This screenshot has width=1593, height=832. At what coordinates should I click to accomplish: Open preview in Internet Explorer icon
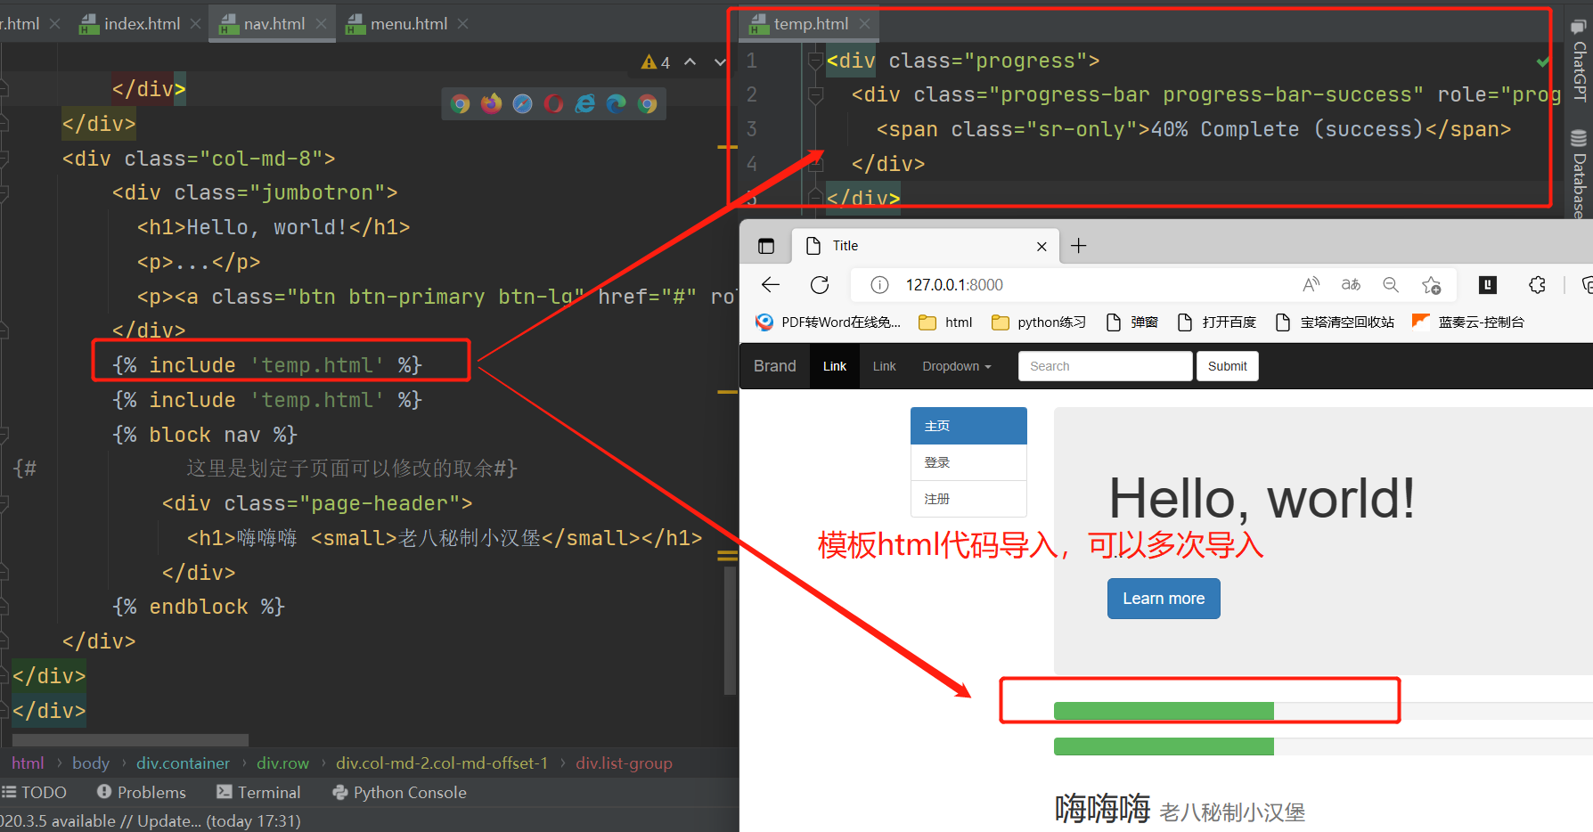click(x=584, y=103)
